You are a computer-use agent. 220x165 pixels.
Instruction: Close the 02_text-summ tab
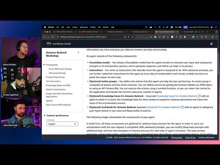click(203, 32)
